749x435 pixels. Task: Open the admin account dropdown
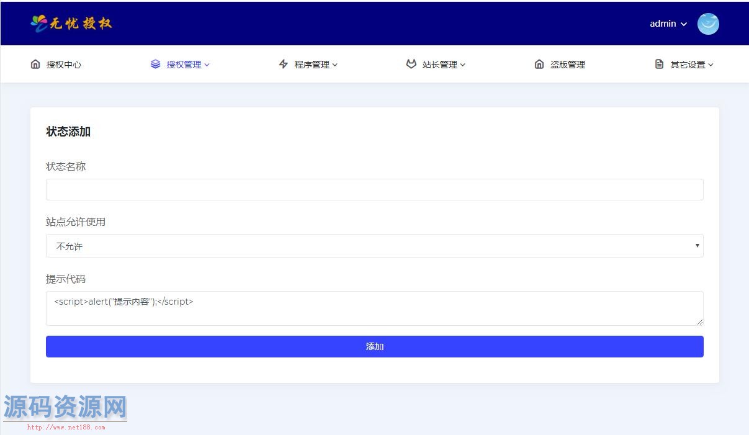(x=668, y=24)
